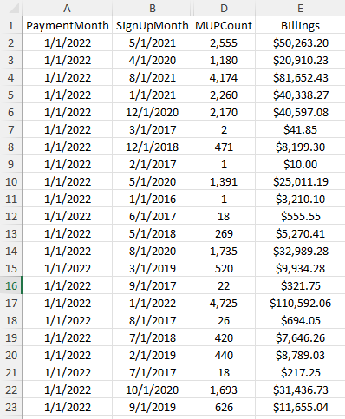Click the SignUpMonth header cell
This screenshot has width=345, height=419.
click(153, 25)
